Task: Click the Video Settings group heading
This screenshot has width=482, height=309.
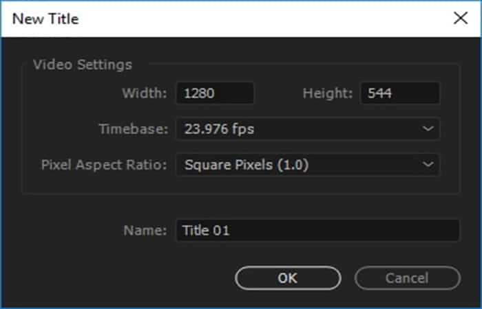Action: point(83,65)
